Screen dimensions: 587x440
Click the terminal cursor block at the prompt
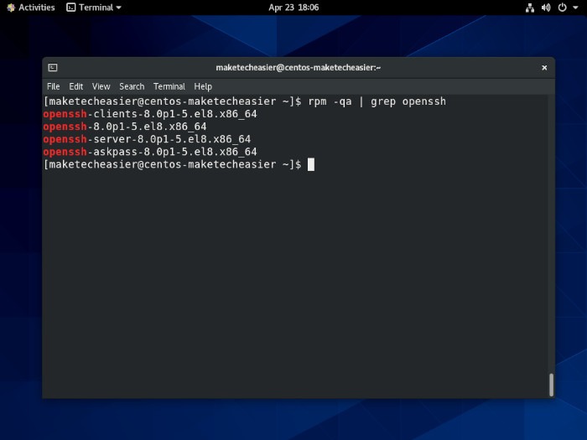pyautogui.click(x=311, y=164)
